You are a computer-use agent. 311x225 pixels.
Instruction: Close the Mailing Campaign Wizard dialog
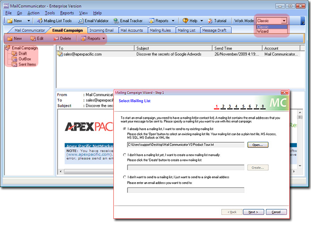tap(285, 93)
